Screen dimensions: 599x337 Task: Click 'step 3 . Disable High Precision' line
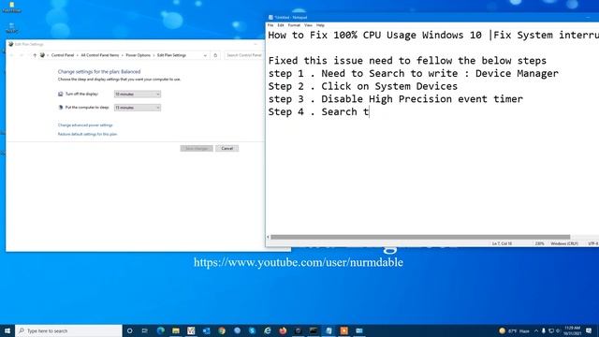[395, 99]
